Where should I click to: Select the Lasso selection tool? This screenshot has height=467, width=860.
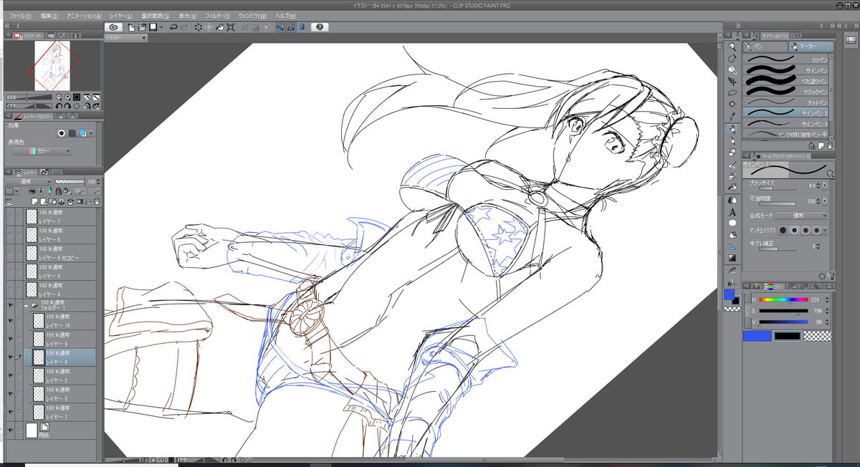[x=732, y=93]
